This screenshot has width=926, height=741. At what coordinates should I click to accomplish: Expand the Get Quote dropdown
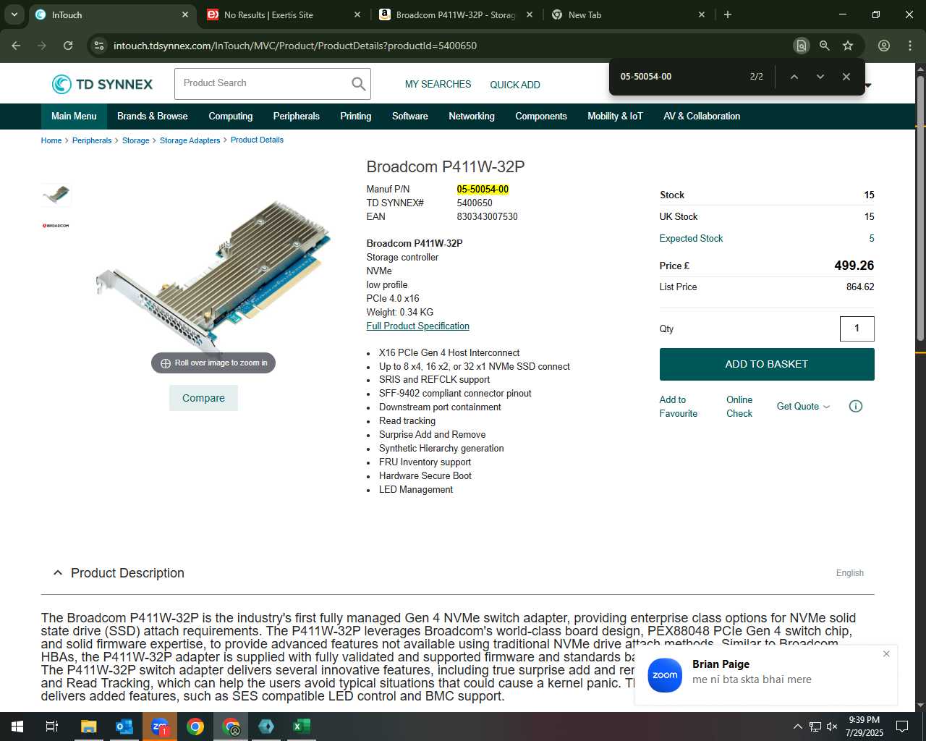pyautogui.click(x=803, y=407)
